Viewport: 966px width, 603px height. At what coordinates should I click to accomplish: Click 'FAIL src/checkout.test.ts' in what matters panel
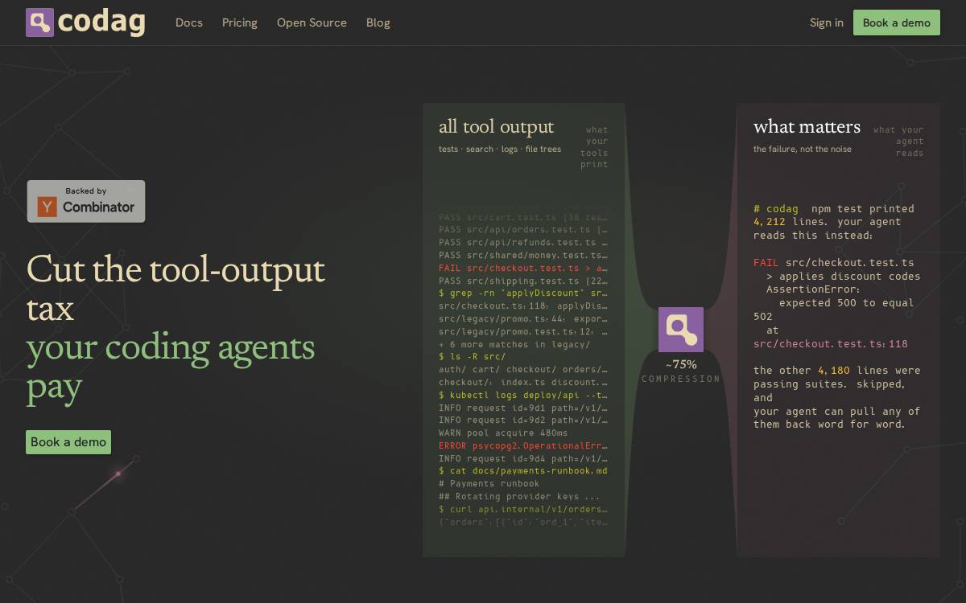click(834, 263)
